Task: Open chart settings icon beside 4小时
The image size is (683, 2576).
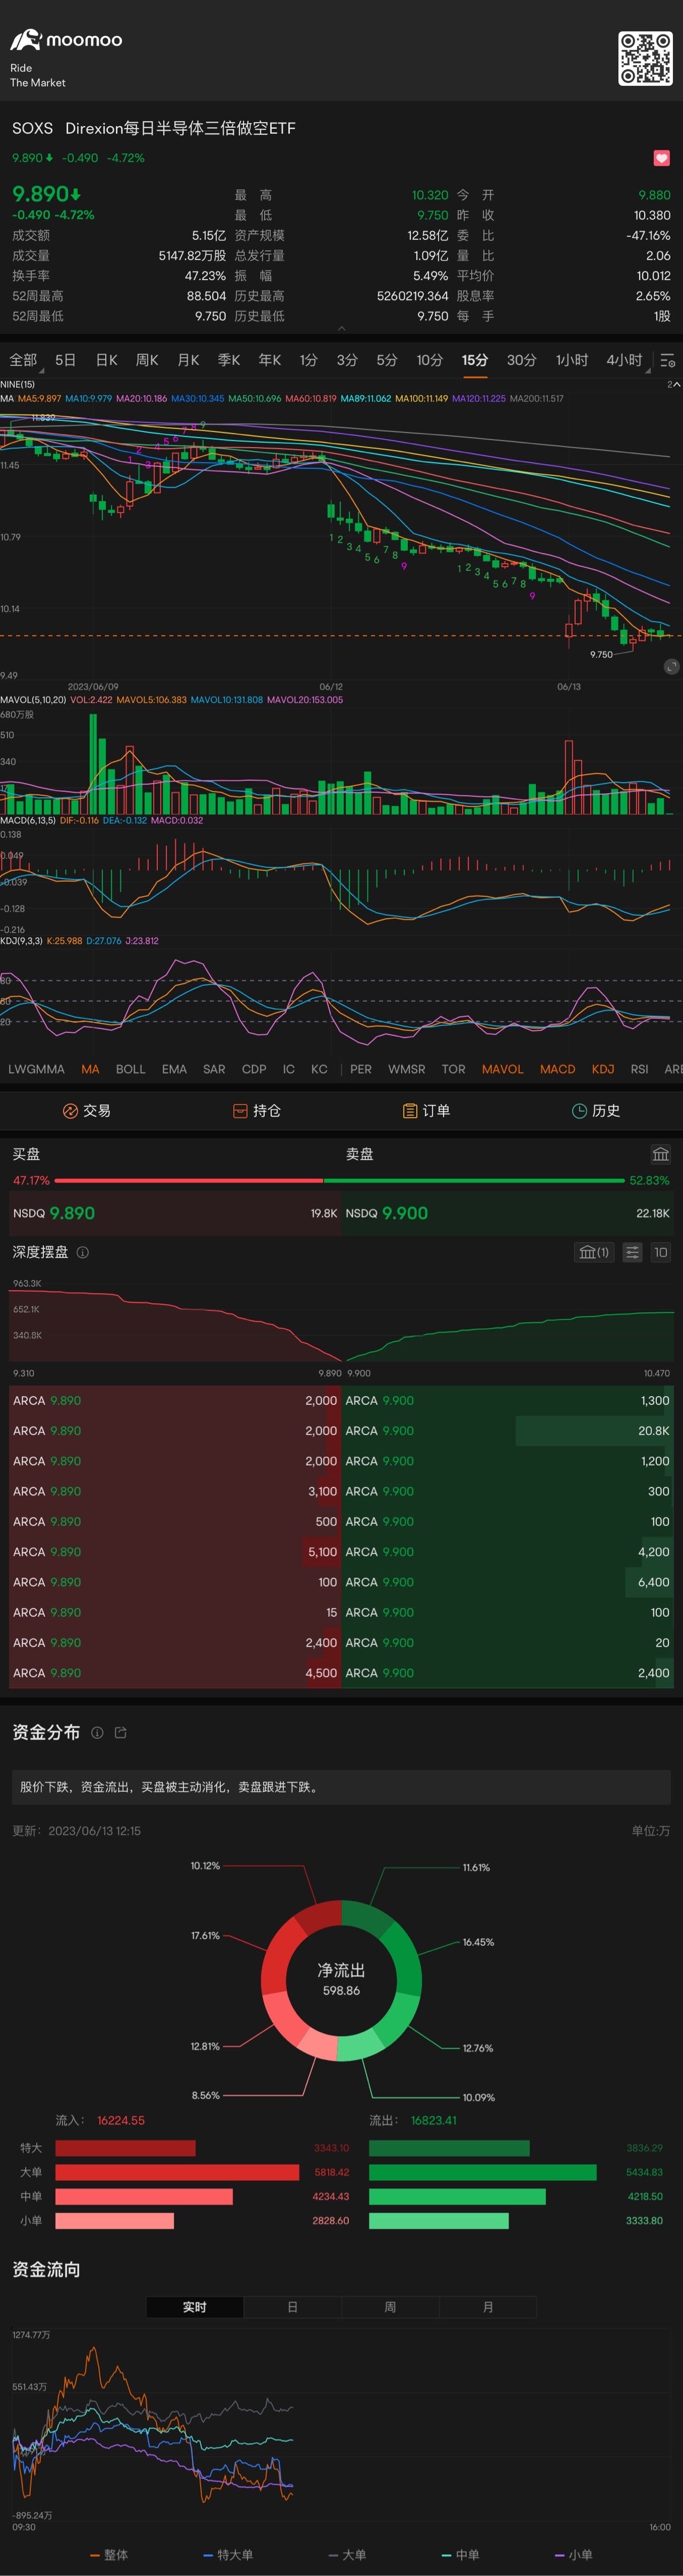Action: 668,361
